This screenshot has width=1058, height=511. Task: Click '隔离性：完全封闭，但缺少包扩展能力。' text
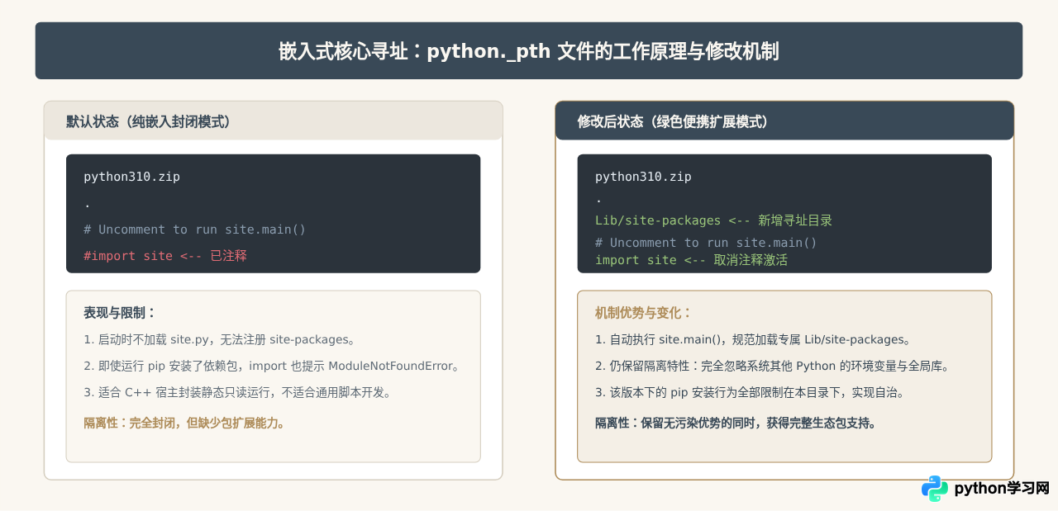[x=184, y=423]
